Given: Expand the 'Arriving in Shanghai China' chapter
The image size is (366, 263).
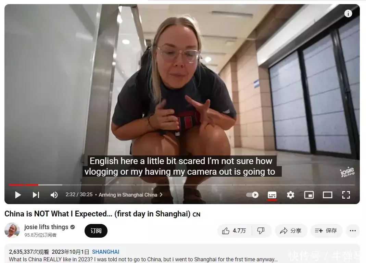Looking at the screenshot, I should point(130,195).
